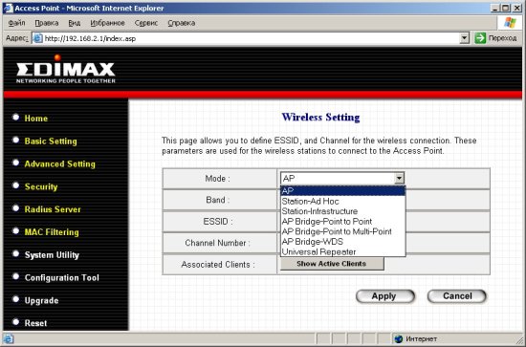The height and width of the screenshot is (347, 526).
Task: Click the Edimax logo
Action: coord(66,70)
